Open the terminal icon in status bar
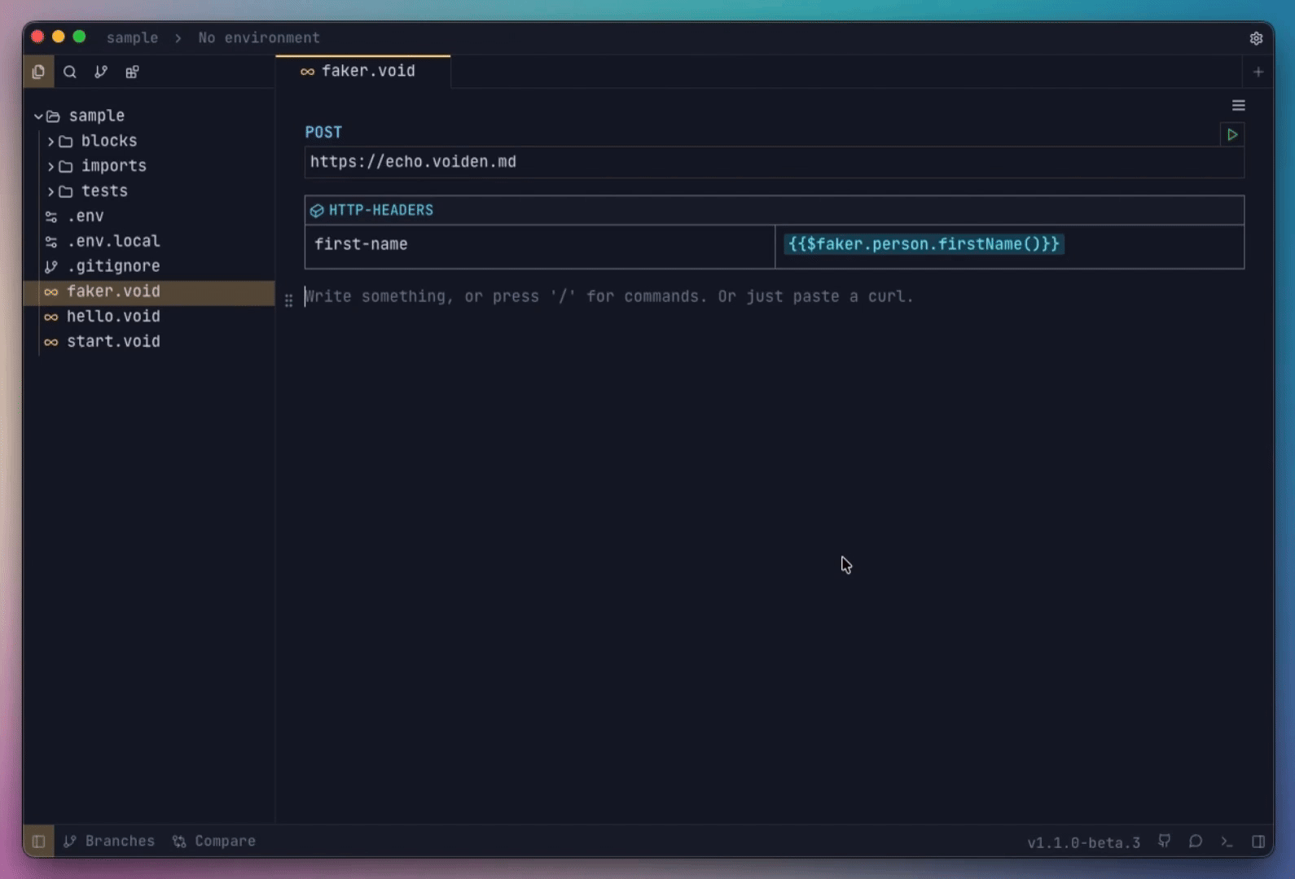 click(1227, 842)
